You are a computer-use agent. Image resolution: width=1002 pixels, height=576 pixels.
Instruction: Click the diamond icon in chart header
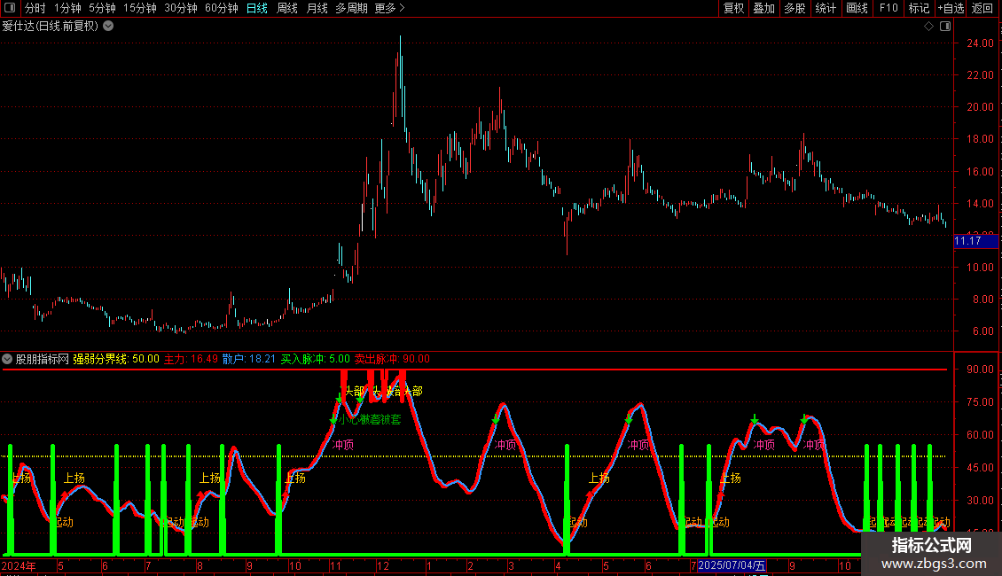928,27
